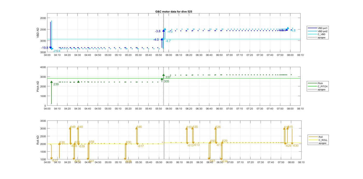This screenshot has width=363, height=179.
Task: Click the 'Roll AD' y-axis label
Action: (x=38, y=140)
